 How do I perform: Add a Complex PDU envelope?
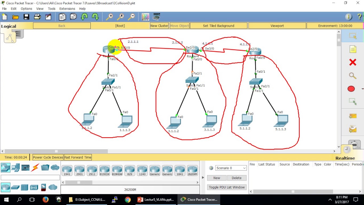click(353, 129)
